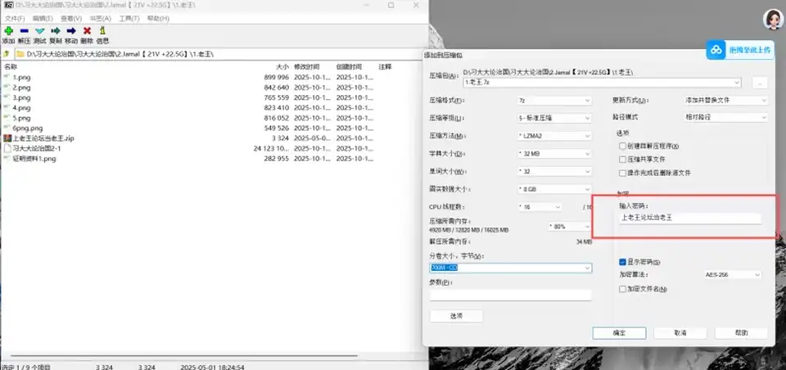The image size is (786, 370).
Task: Enable compress shared files (压缩共享文件) checkbox
Action: (x=622, y=160)
